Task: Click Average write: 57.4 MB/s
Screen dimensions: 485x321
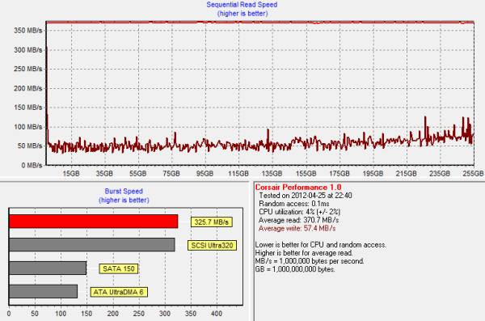Action: (x=297, y=229)
